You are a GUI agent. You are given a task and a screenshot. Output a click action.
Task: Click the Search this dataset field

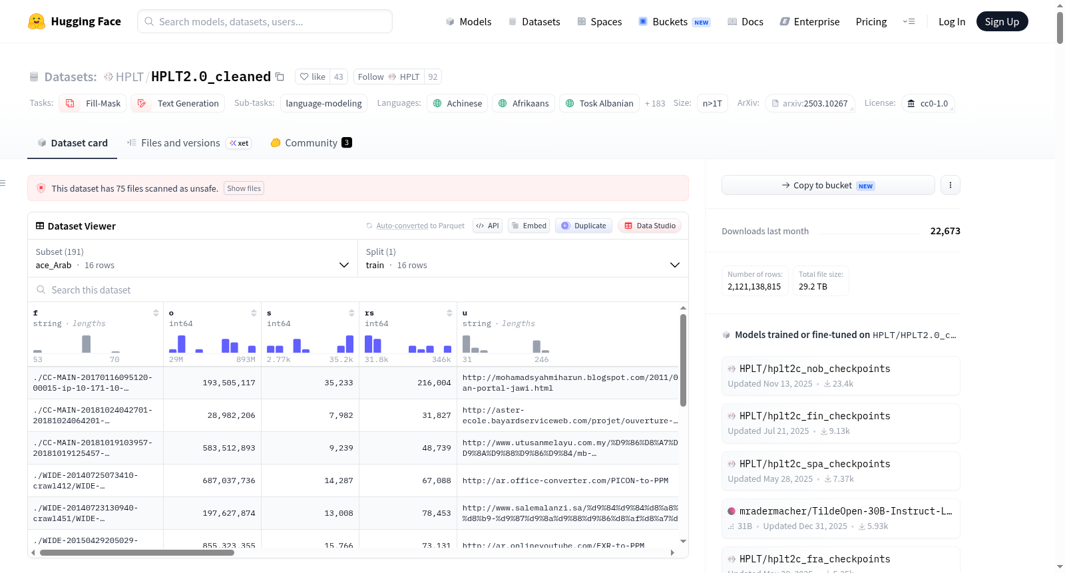coord(358,289)
